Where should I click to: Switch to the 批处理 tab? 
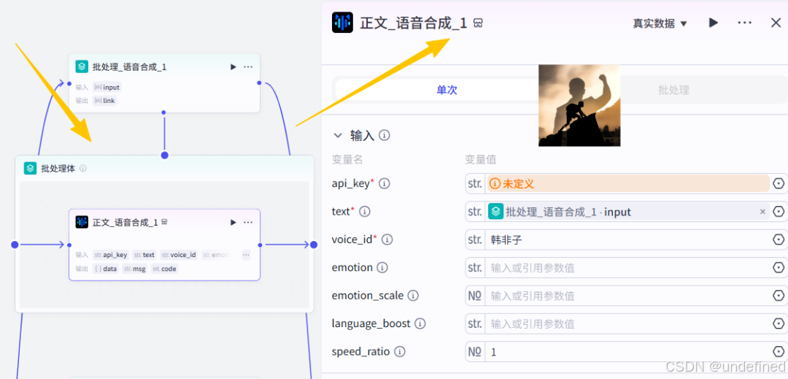[673, 90]
